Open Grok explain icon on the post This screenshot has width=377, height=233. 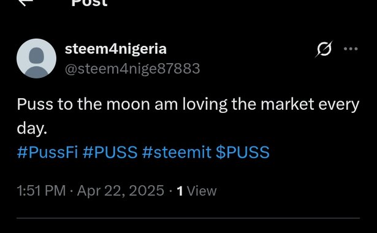tap(324, 49)
